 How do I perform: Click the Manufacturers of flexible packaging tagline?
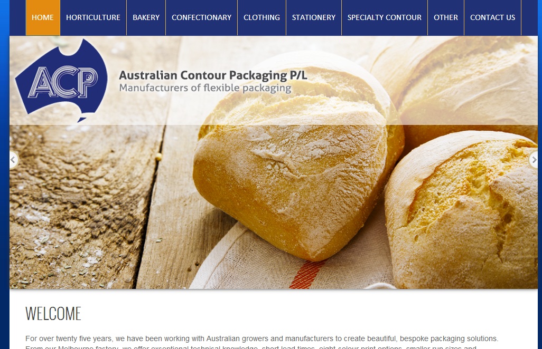coord(205,88)
